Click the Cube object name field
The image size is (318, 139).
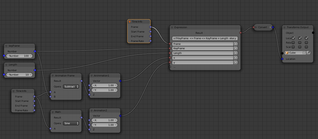(x=295, y=53)
